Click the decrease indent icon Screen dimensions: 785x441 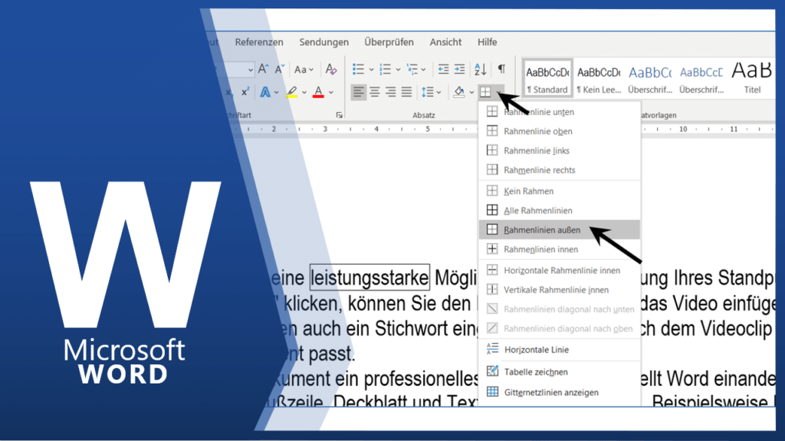pos(443,69)
